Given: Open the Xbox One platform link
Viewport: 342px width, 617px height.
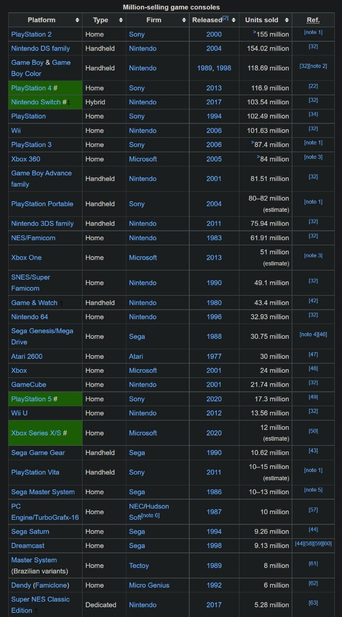Looking at the screenshot, I should pyautogui.click(x=26, y=257).
